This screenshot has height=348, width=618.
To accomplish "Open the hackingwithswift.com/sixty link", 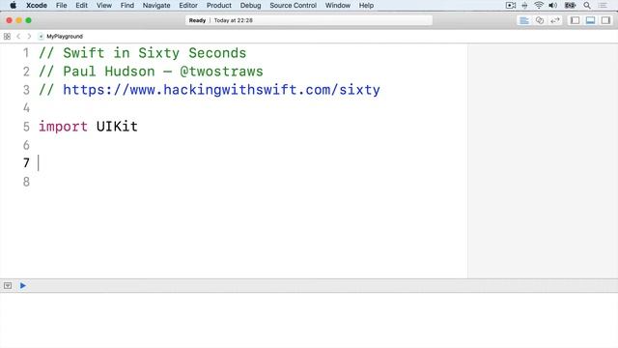I will point(221,90).
